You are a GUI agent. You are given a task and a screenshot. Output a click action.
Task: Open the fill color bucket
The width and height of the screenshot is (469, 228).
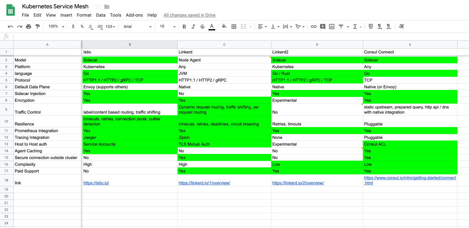[224, 27]
